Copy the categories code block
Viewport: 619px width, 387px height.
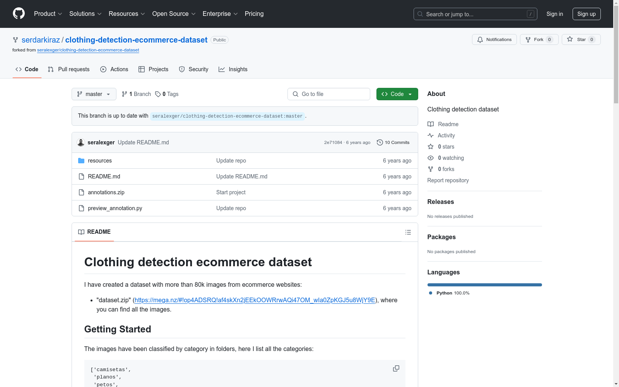[x=396, y=368]
